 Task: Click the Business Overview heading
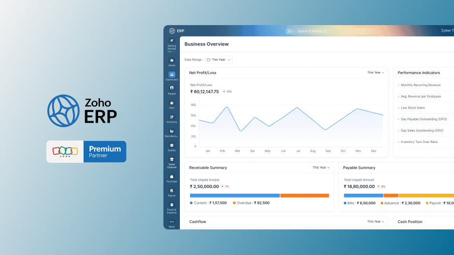coord(206,44)
